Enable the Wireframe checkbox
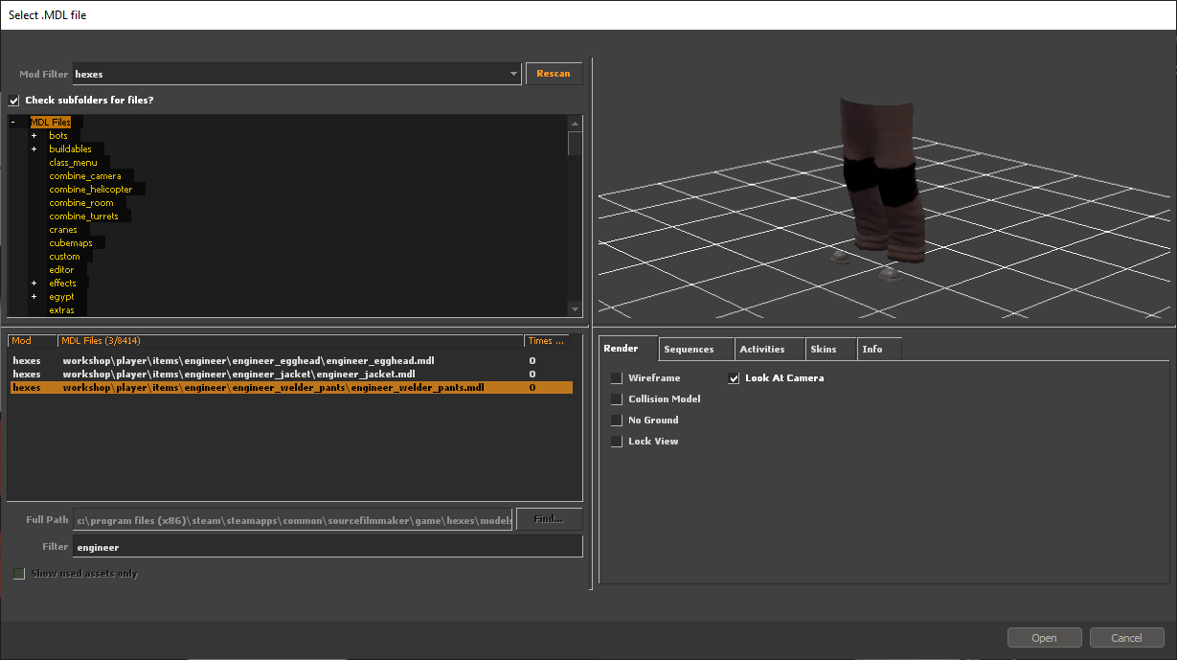The height and width of the screenshot is (660, 1177). (x=617, y=378)
